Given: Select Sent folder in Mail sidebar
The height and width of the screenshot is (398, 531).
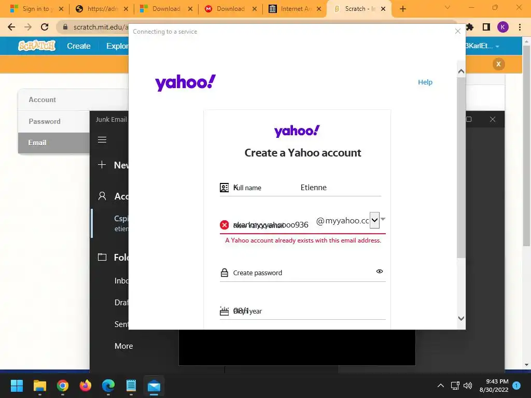Looking at the screenshot, I should (x=121, y=324).
